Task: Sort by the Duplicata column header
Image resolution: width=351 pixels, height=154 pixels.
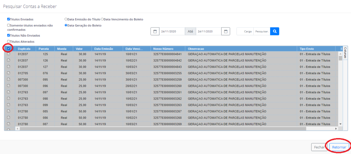Action: (x=25, y=49)
